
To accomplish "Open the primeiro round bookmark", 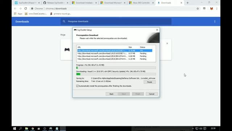I will [x=61, y=14].
